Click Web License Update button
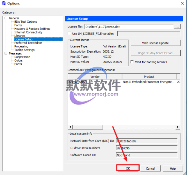The height and width of the screenshot is (175, 187). (155, 43)
